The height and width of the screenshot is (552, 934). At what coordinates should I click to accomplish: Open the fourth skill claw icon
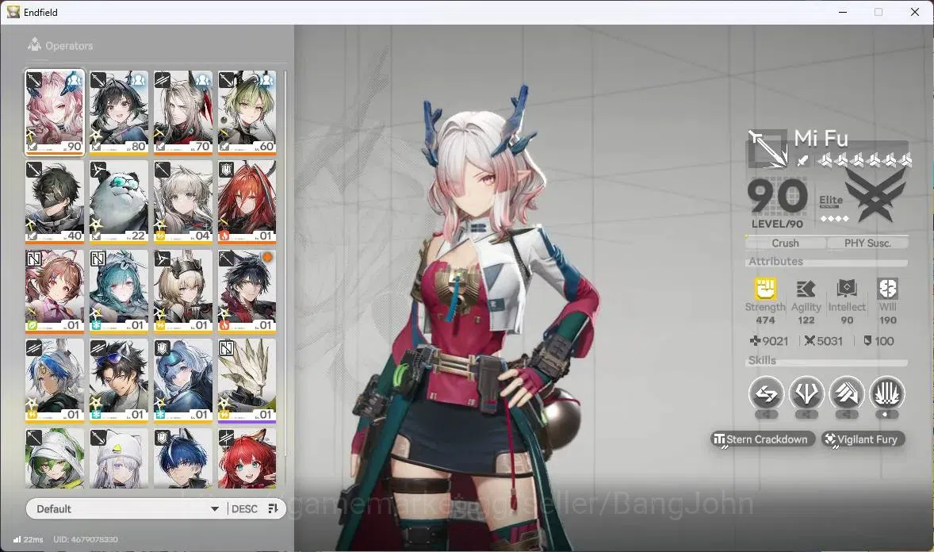tap(887, 393)
